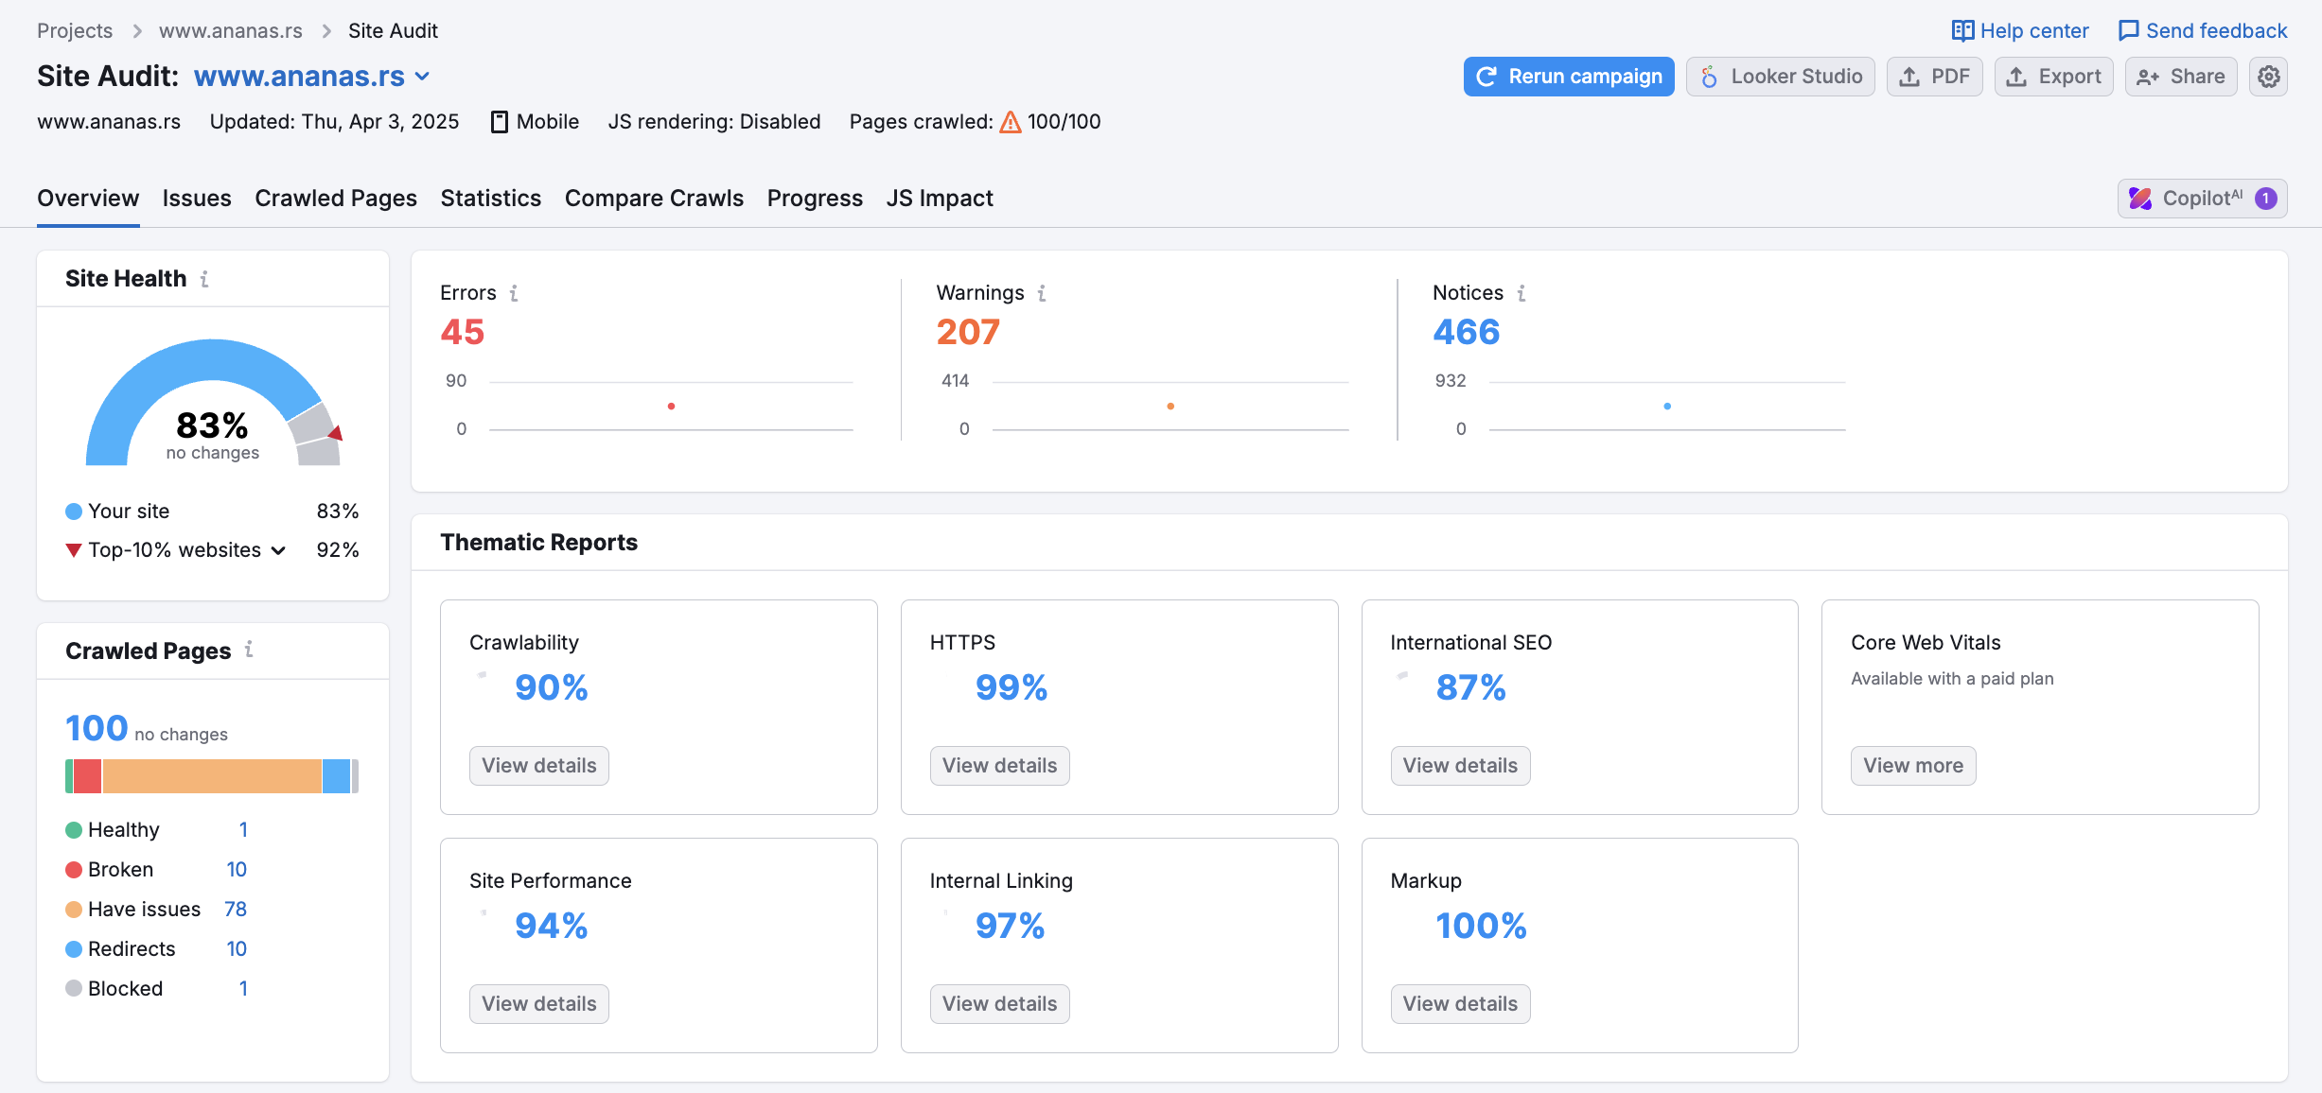View details for Internal Linking report
This screenshot has height=1093, width=2322.
coord(1000,1004)
